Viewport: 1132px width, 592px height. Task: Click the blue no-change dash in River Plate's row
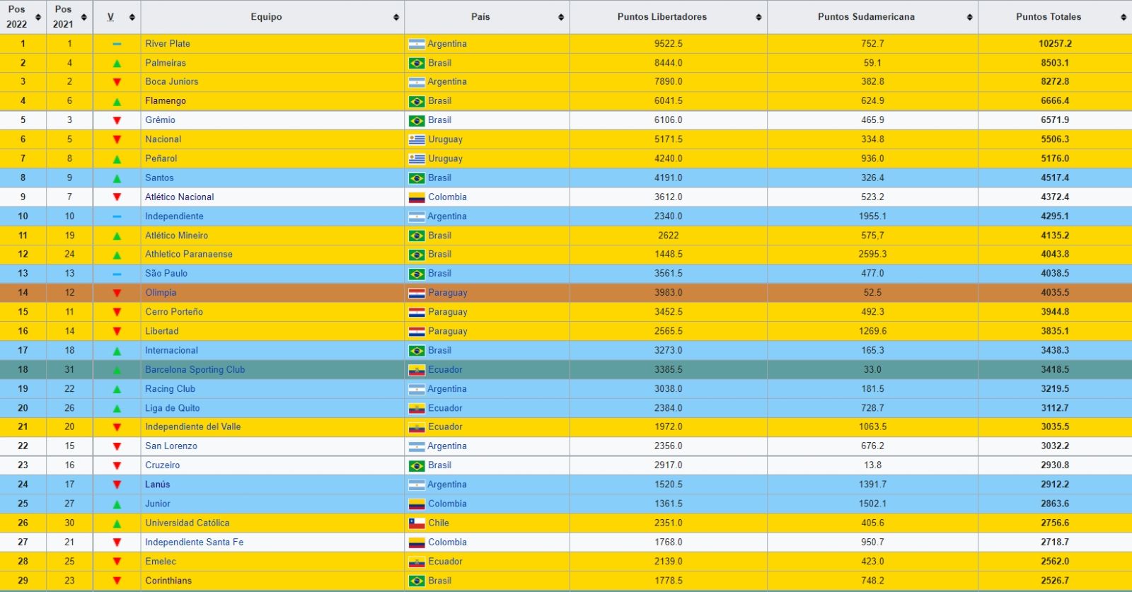pos(117,44)
